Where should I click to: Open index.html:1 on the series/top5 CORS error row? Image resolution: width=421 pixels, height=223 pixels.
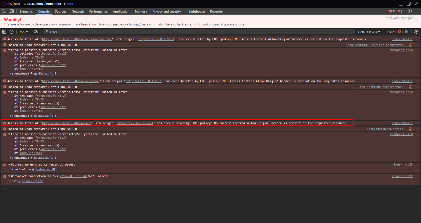coord(402,81)
